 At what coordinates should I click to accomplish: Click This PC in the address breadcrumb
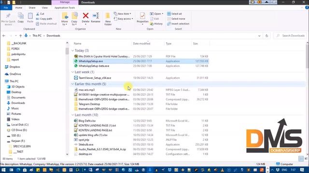tap(37, 36)
